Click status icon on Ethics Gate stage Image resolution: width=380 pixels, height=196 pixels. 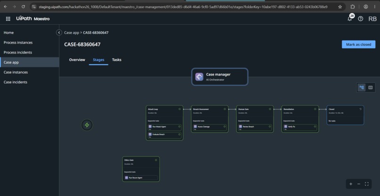pyautogui.click(x=156, y=160)
